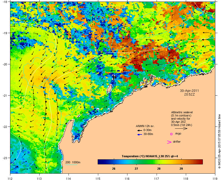The width and height of the screenshot is (223, 180).
Task: Click the black 0-30m arrow in the legend
Action: pyautogui.click(x=140, y=130)
